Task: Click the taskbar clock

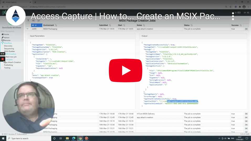Action: (239, 138)
